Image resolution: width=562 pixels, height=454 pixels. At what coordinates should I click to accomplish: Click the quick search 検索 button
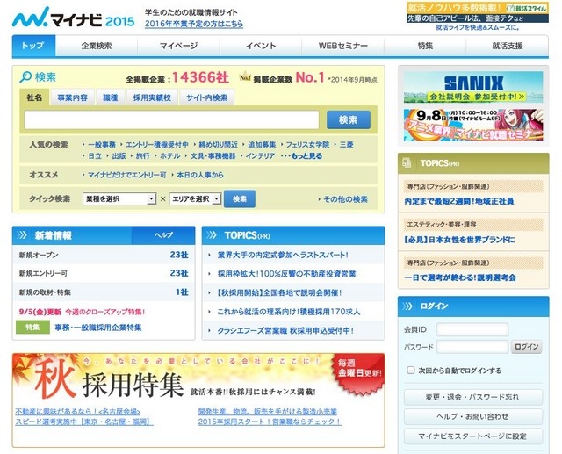240,198
